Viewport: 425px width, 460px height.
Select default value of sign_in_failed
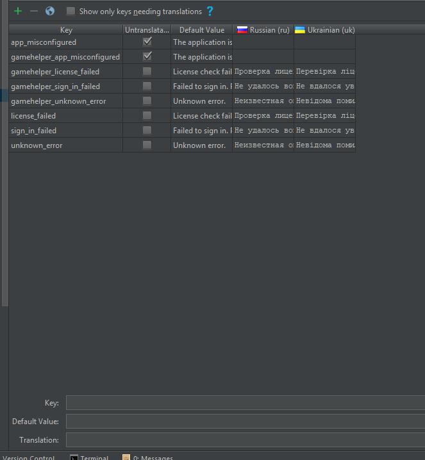coord(202,131)
